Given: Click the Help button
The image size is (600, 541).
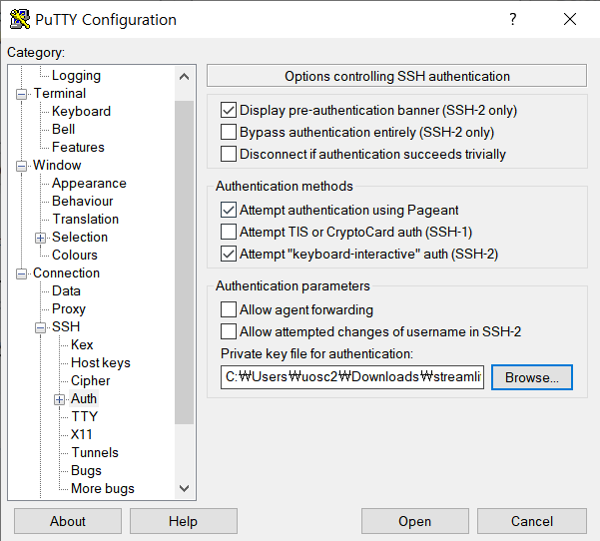Looking at the screenshot, I should [x=184, y=521].
